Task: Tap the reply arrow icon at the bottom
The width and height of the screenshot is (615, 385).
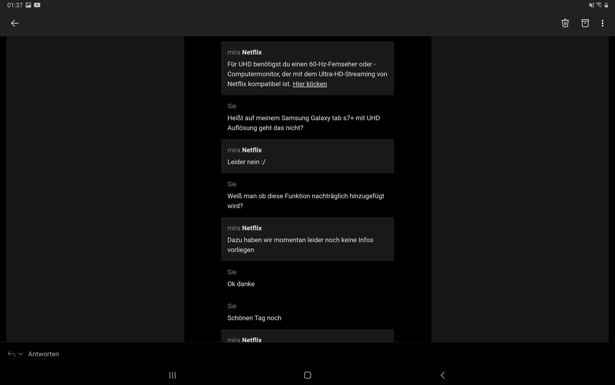Action: [12, 354]
